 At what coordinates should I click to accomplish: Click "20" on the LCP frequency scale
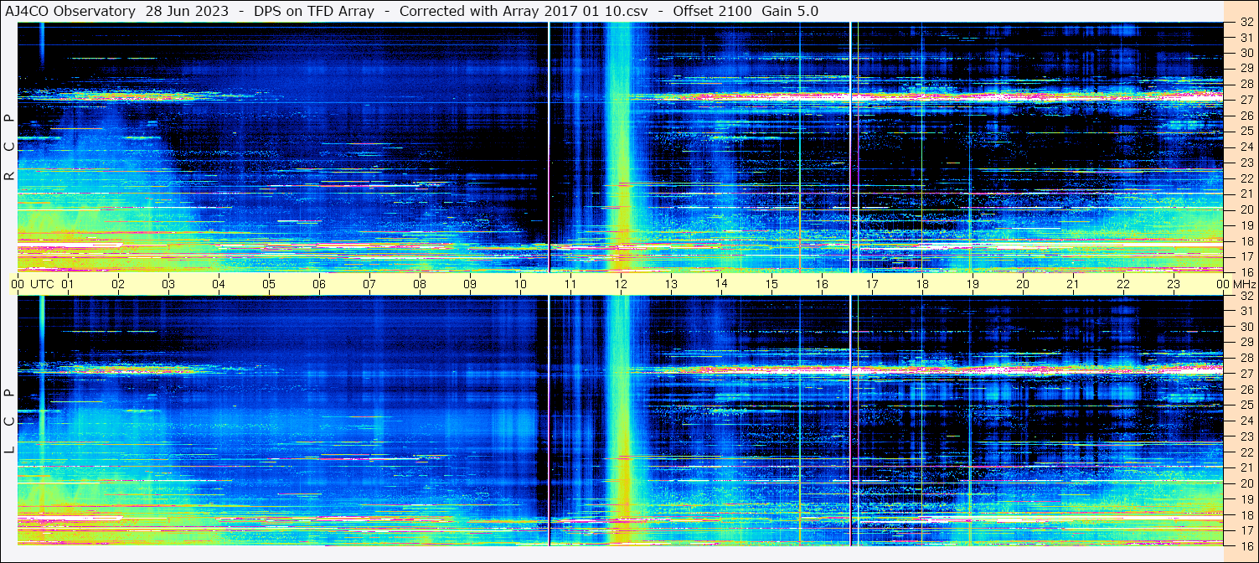click(x=1246, y=483)
